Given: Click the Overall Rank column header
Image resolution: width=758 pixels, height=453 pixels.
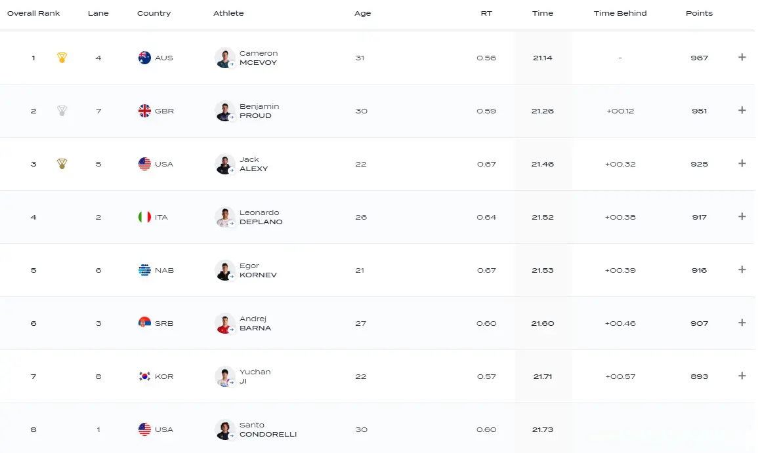Looking at the screenshot, I should click(33, 13).
